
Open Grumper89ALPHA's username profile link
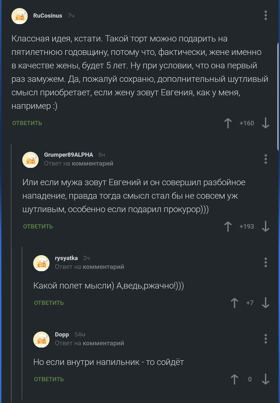[x=68, y=155]
